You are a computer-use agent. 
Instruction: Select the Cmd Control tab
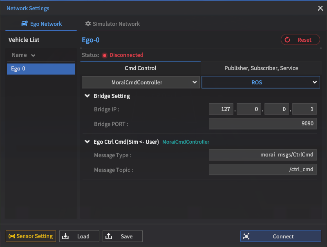[140, 68]
